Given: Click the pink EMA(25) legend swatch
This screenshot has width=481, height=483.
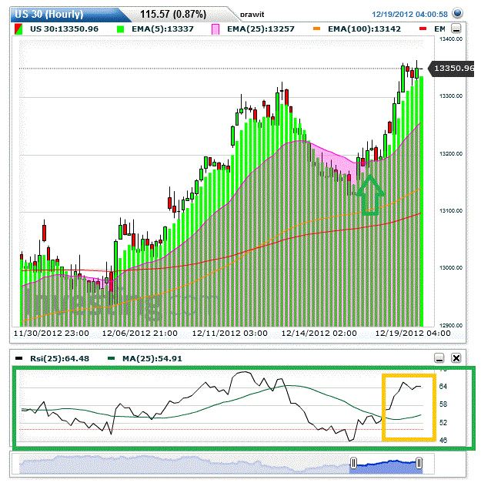Looking at the screenshot, I should (x=216, y=29).
